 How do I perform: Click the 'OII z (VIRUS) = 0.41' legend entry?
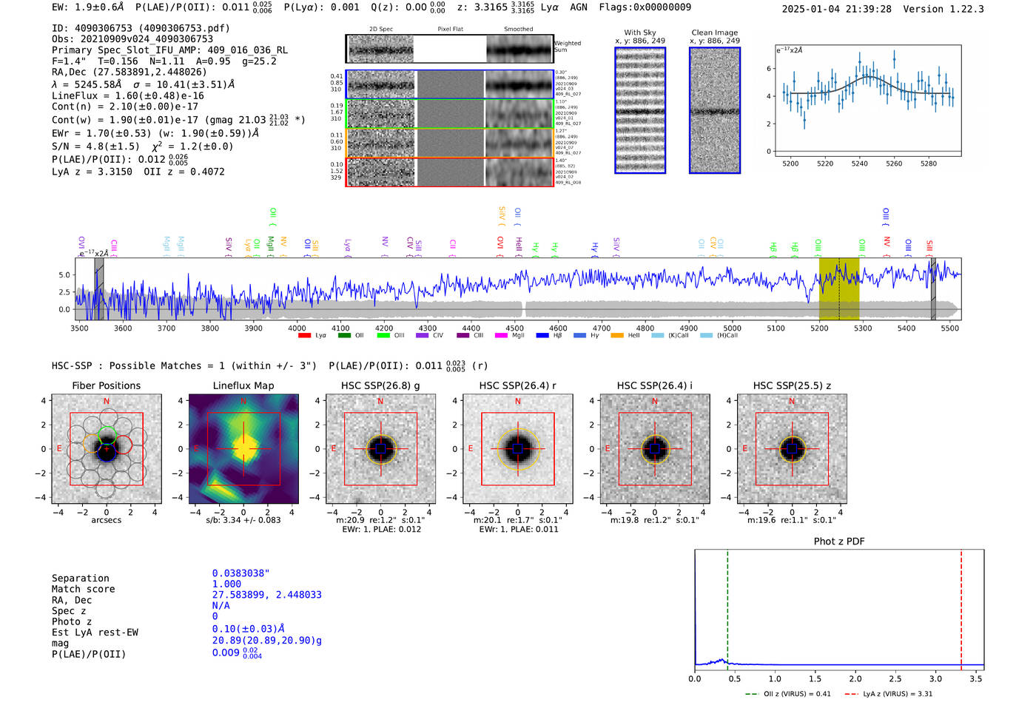(788, 694)
